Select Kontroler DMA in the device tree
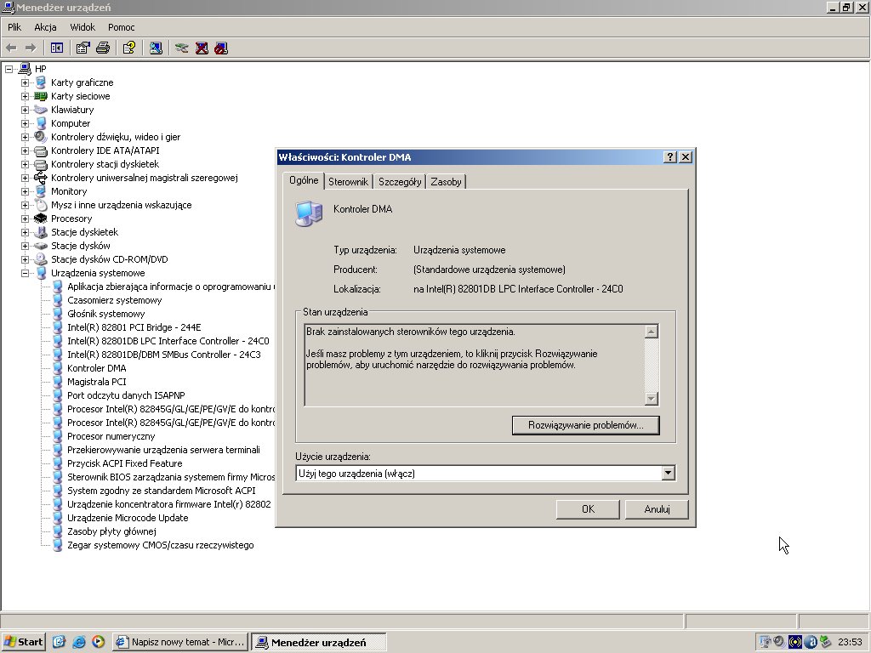871x653 pixels. [97, 368]
